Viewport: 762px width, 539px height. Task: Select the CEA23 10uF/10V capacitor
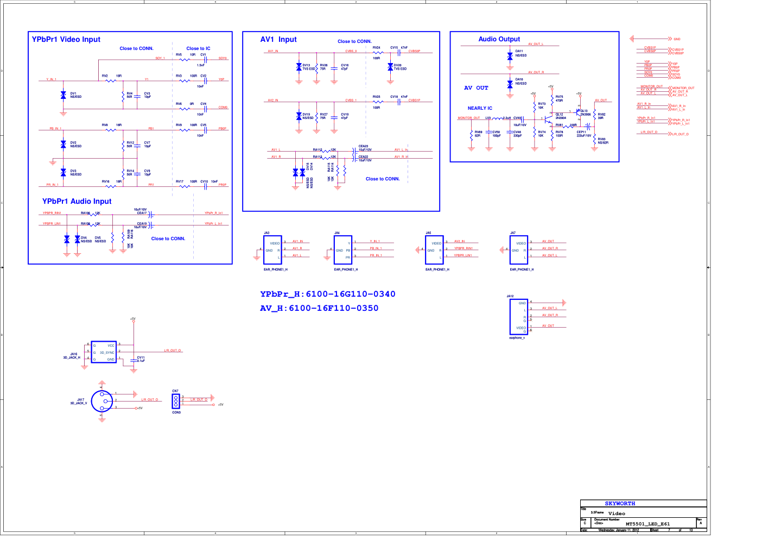[354, 151]
